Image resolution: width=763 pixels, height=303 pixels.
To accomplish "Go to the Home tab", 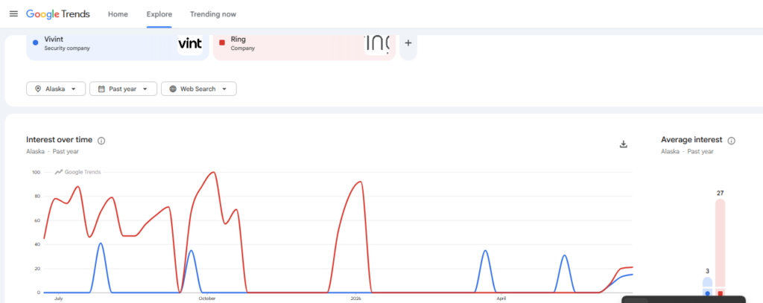I will click(x=118, y=14).
